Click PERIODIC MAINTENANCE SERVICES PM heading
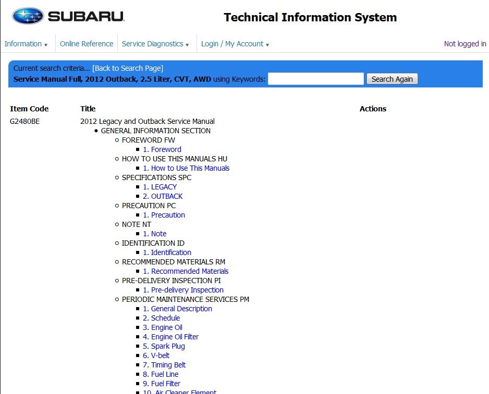Image resolution: width=489 pixels, height=394 pixels. pyautogui.click(x=186, y=299)
